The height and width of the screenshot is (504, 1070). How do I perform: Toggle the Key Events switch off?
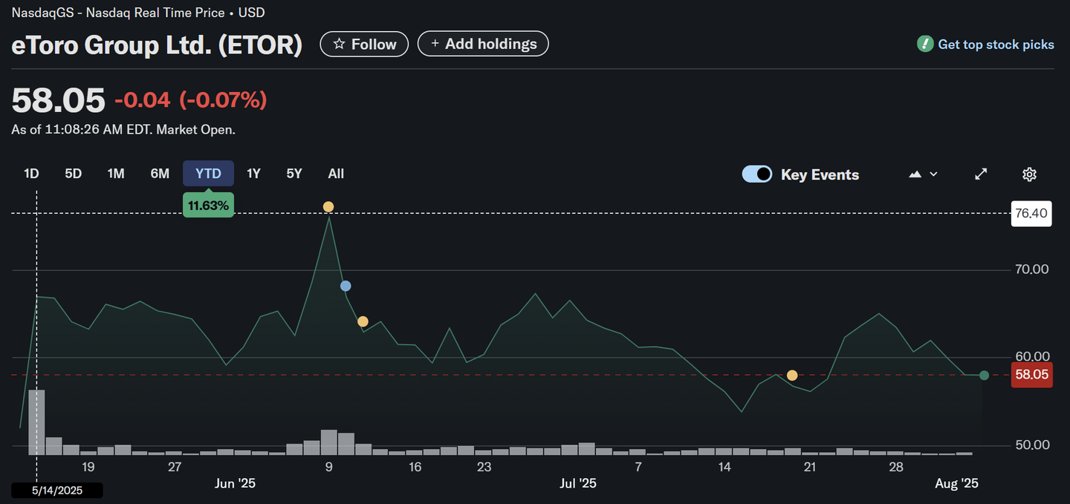[x=756, y=174]
